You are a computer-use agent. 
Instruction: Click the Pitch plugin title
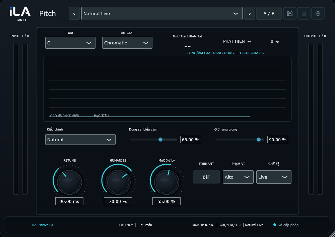click(x=48, y=13)
